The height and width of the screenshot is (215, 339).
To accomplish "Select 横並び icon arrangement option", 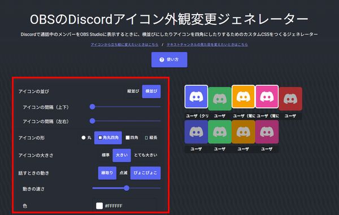I will pyautogui.click(x=151, y=91).
